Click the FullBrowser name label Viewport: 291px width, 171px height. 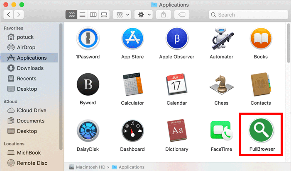pyautogui.click(x=262, y=149)
